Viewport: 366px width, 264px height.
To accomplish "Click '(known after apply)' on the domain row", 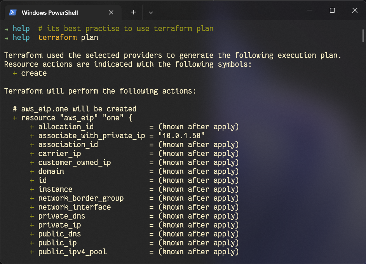I will [x=199, y=172].
